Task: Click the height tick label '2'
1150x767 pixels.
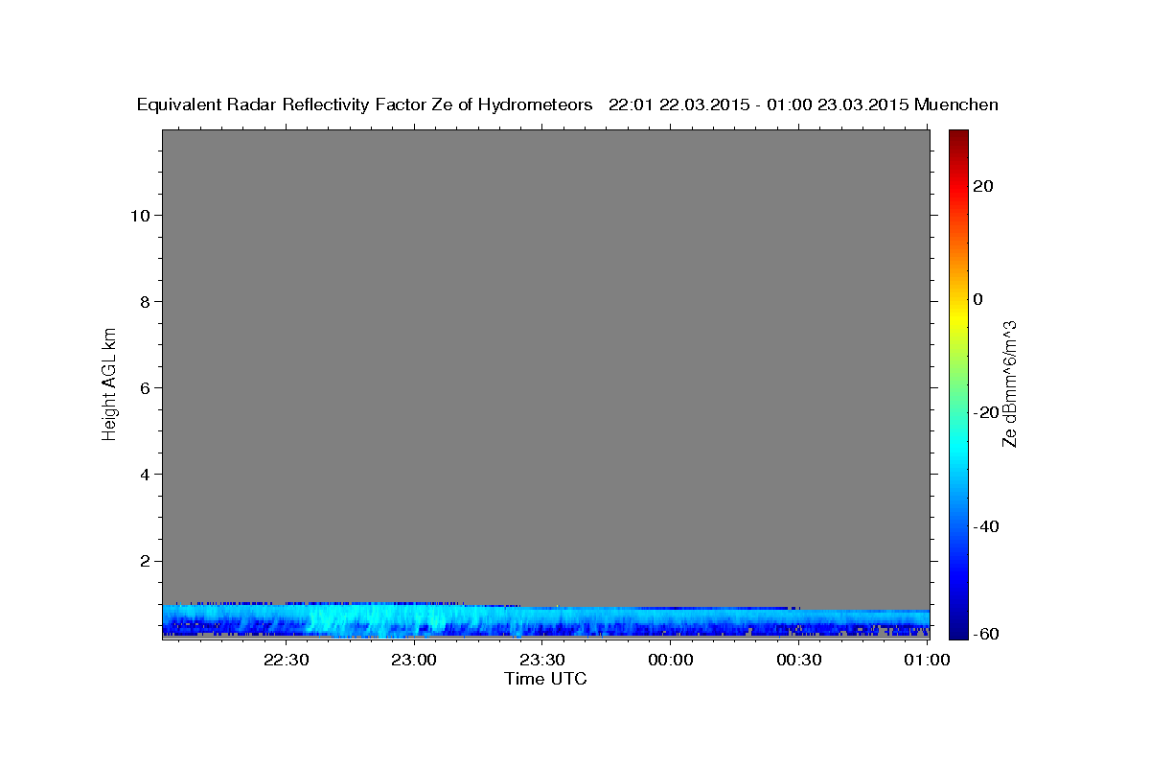Action: tap(145, 560)
